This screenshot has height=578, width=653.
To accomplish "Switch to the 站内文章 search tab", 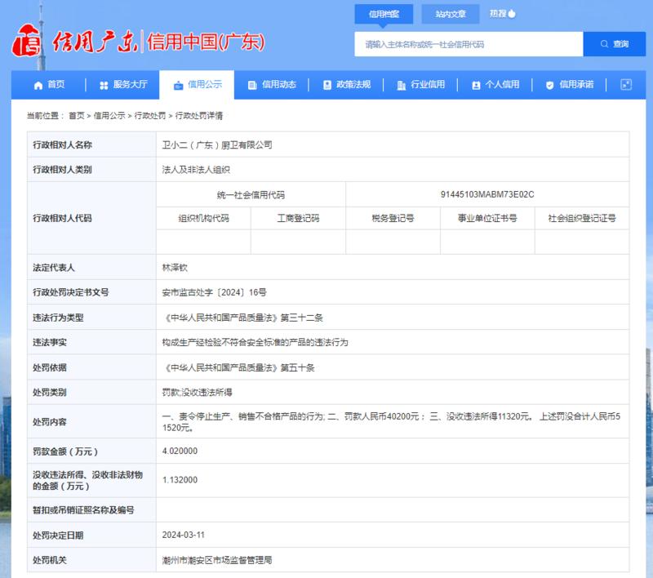I will [451, 14].
